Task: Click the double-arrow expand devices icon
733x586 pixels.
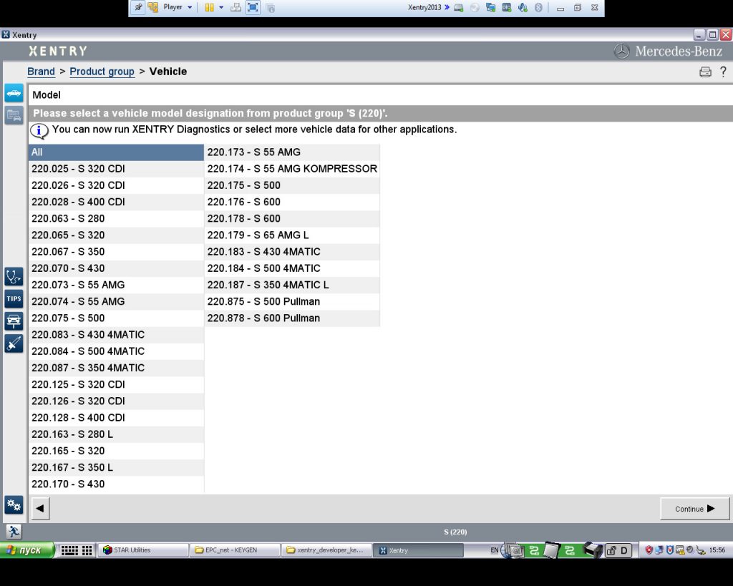Action: pyautogui.click(x=447, y=7)
